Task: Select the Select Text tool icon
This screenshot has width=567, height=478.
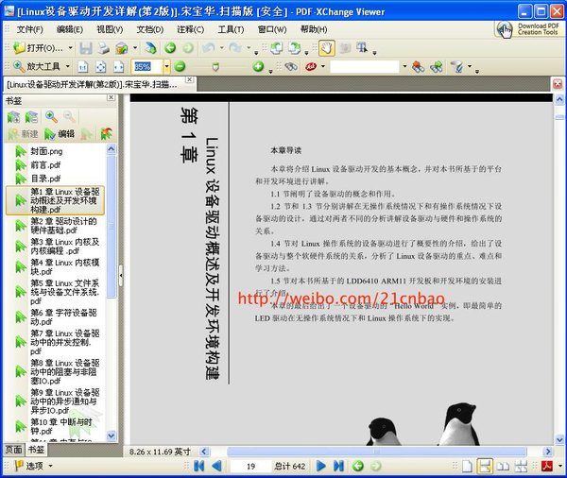Action: click(362, 48)
